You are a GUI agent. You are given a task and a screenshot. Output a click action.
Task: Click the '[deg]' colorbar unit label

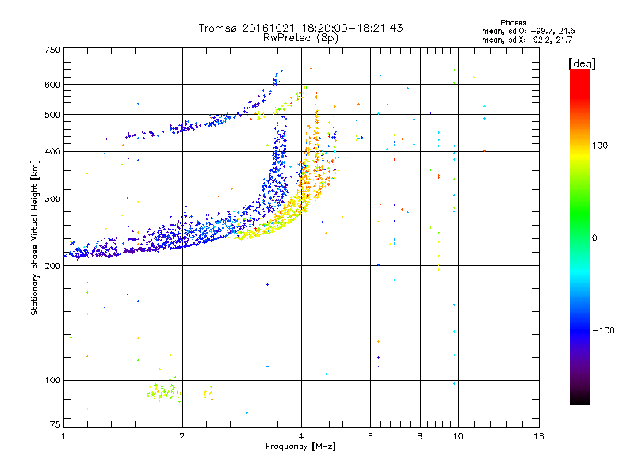coord(582,63)
